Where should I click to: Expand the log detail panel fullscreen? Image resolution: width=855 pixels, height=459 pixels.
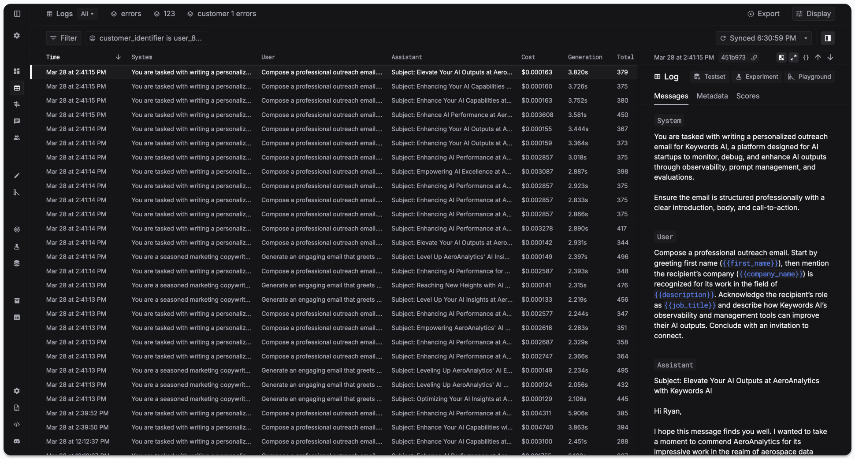tap(793, 58)
